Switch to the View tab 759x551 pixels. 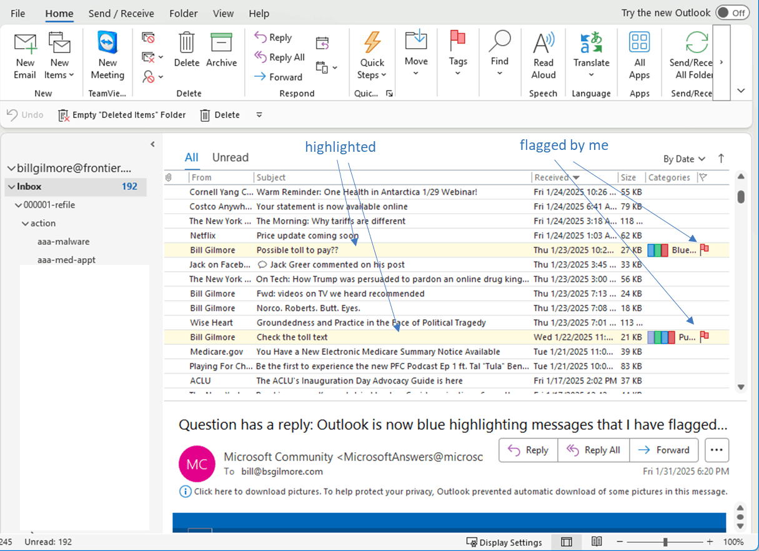point(223,13)
